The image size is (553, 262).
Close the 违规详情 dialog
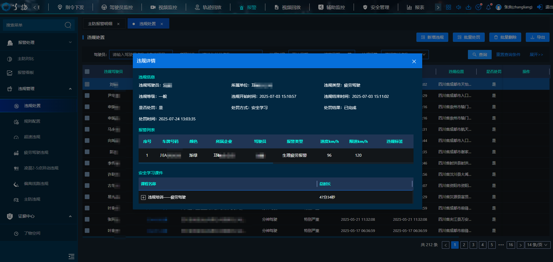pos(414,61)
